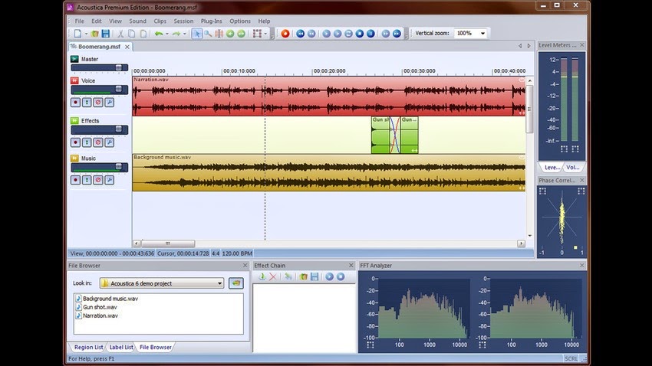Click the Stop playback button
Viewport: 652px width, 366px height.
(360, 34)
